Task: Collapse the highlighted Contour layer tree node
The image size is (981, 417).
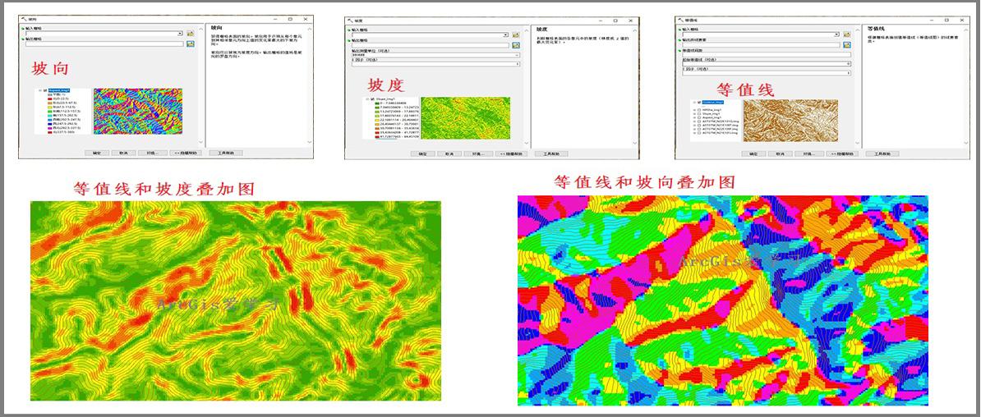Action: [693, 103]
